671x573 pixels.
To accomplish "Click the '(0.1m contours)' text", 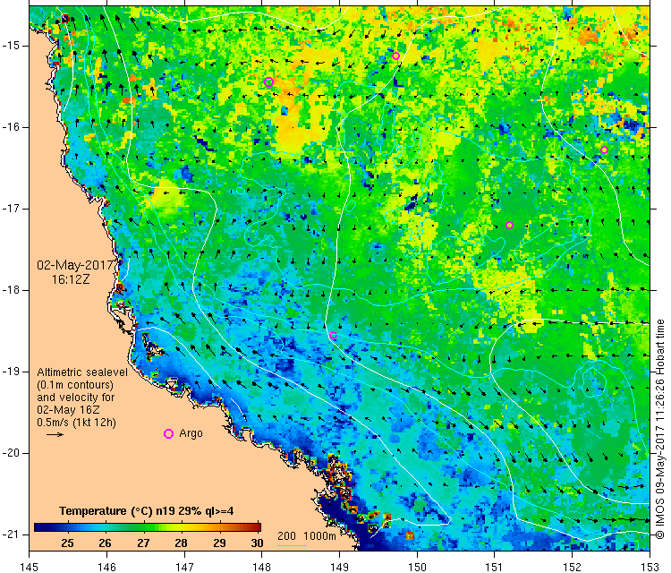I will (75, 385).
